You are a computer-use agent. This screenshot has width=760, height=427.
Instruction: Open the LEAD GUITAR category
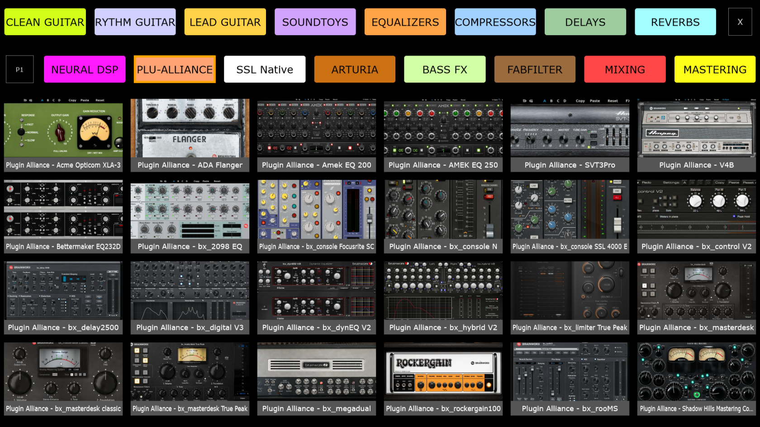pyautogui.click(x=225, y=22)
